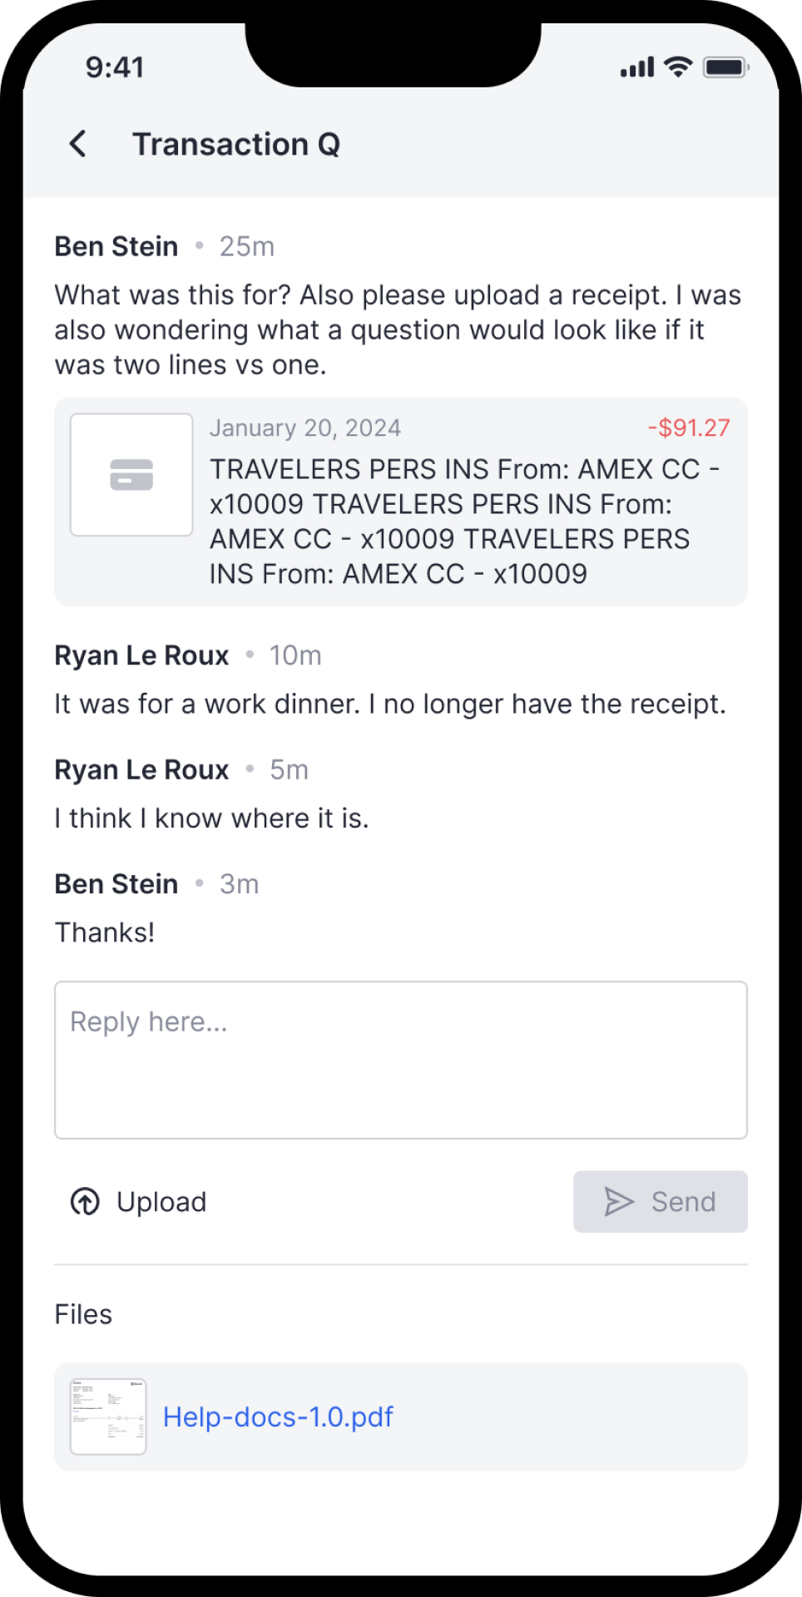This screenshot has height=1597, width=802.
Task: Tap the back chevron to exit Transaction Q
Action: pyautogui.click(x=77, y=143)
